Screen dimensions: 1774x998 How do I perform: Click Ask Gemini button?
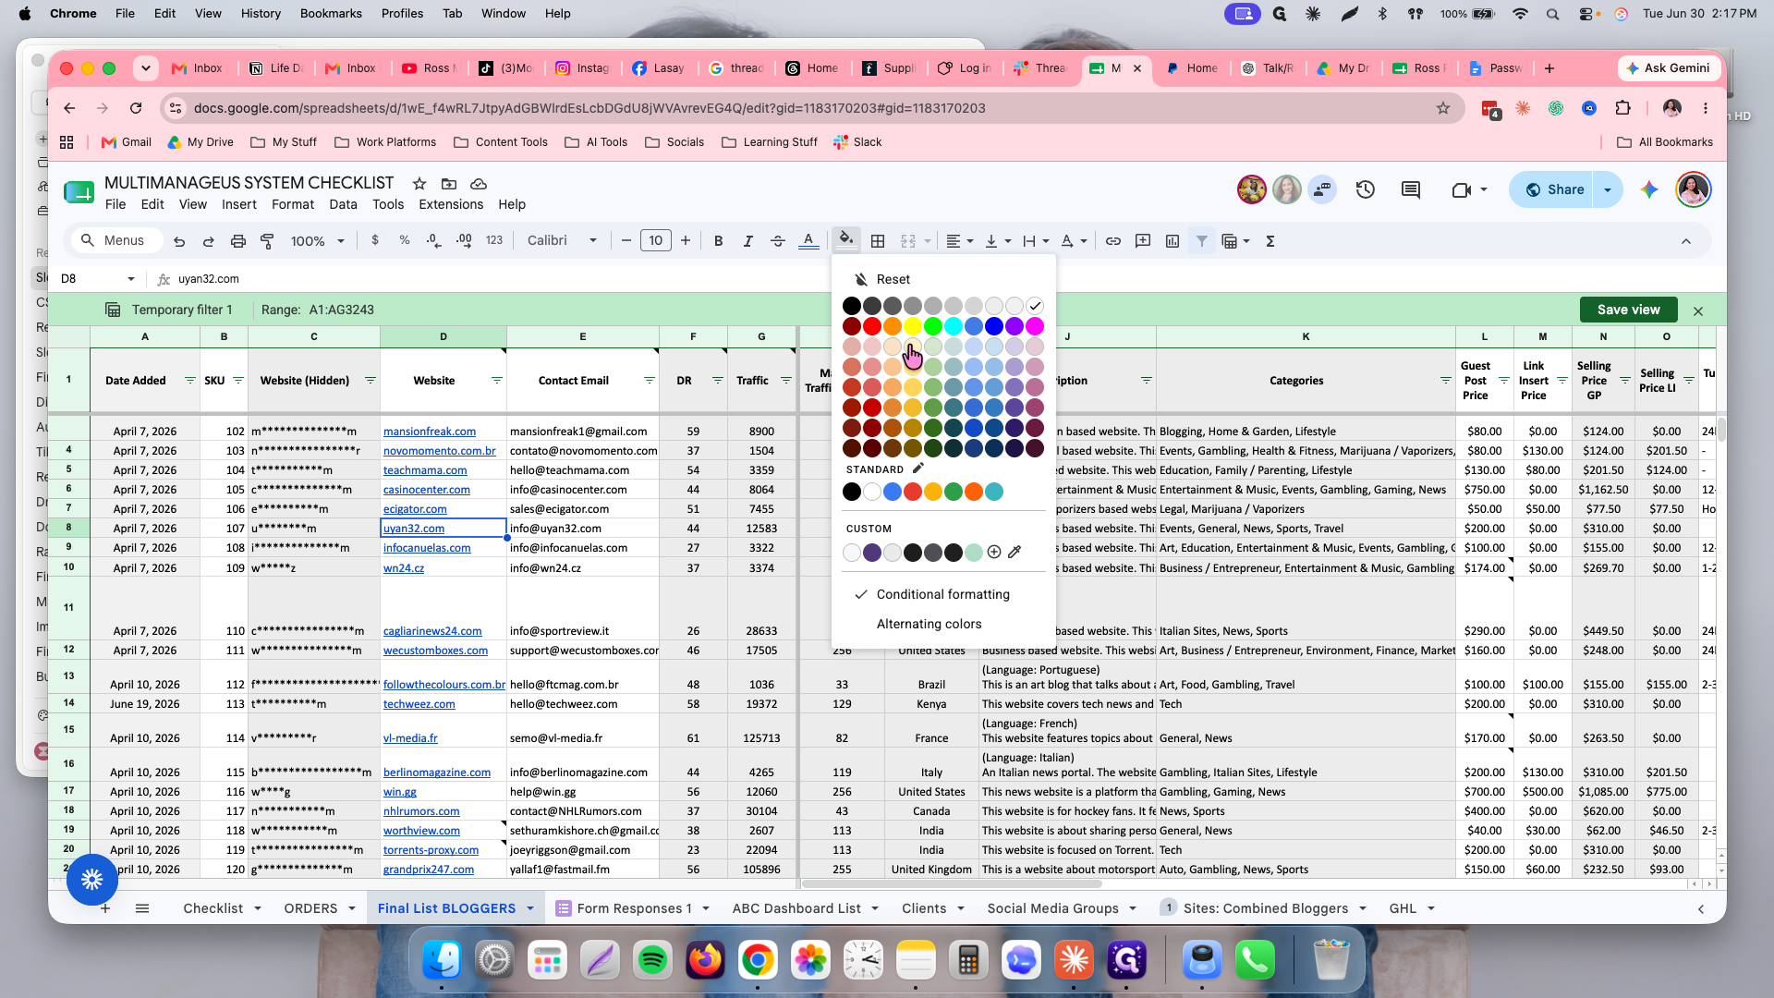click(1669, 67)
